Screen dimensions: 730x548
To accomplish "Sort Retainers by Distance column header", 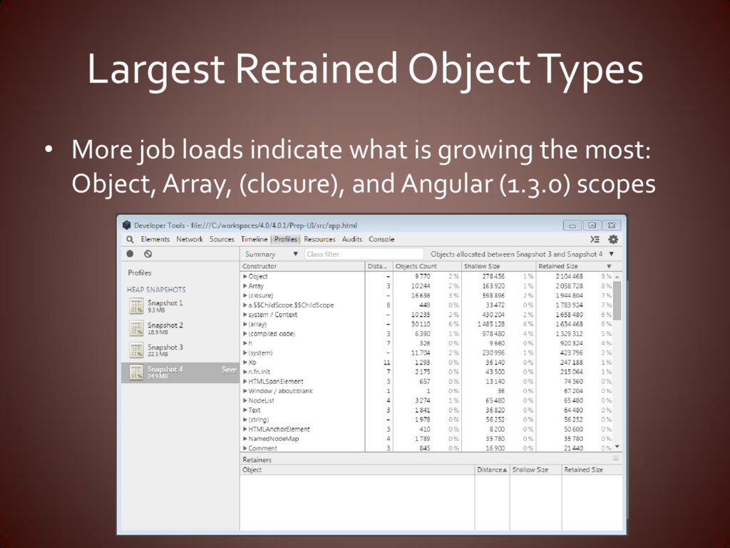I will (492, 470).
